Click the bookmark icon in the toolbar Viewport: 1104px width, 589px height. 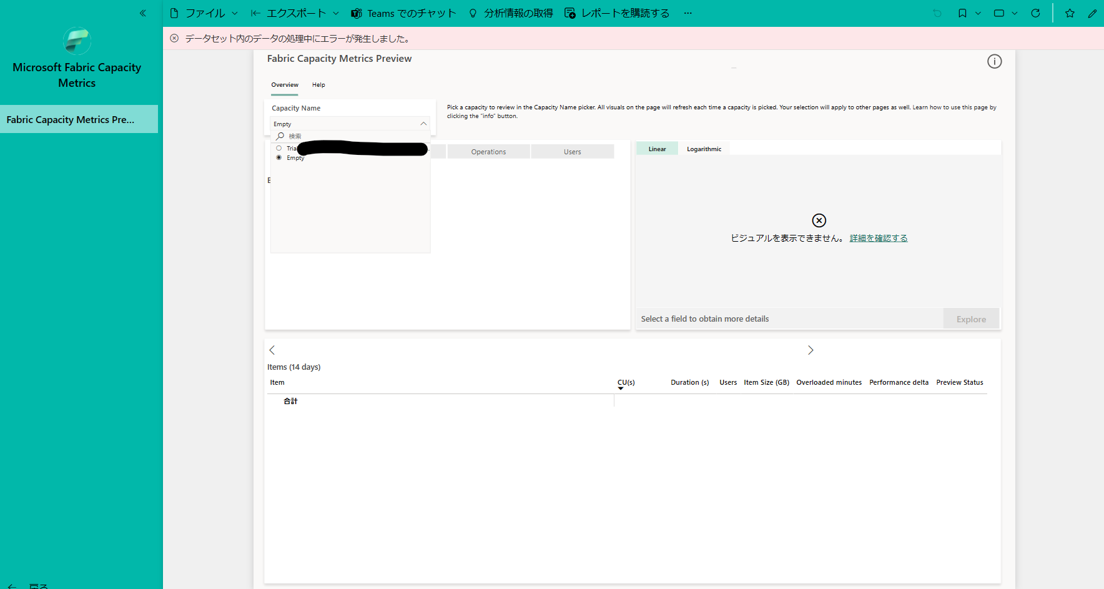coord(962,12)
